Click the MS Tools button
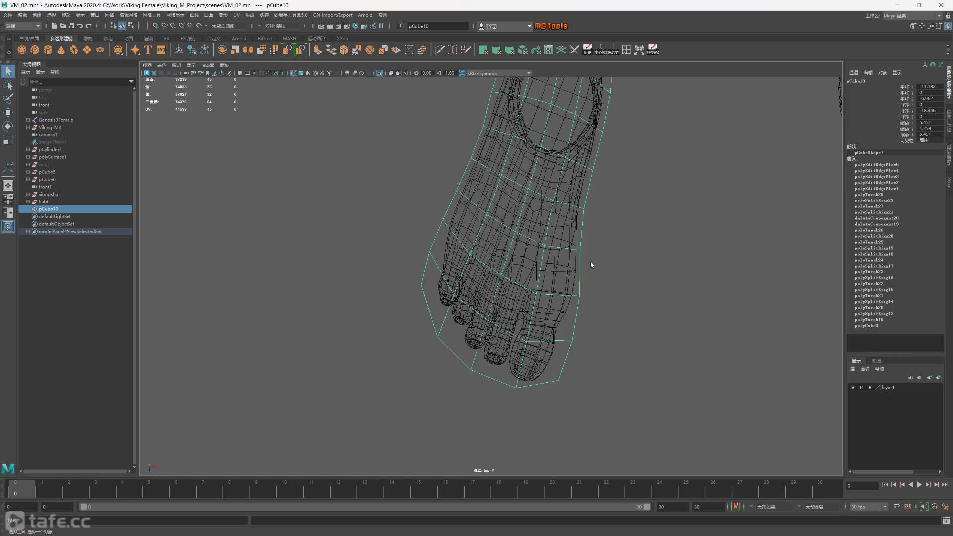 point(551,26)
